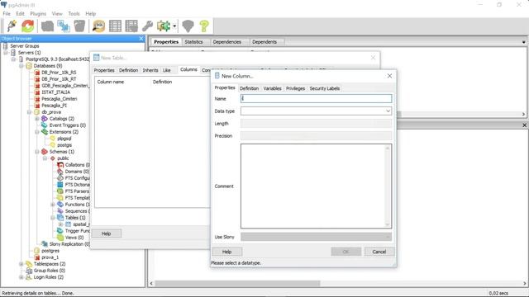Screen dimensions: 529x297
Task: Expand the Catalogs (2) node
Action: tap(37, 119)
